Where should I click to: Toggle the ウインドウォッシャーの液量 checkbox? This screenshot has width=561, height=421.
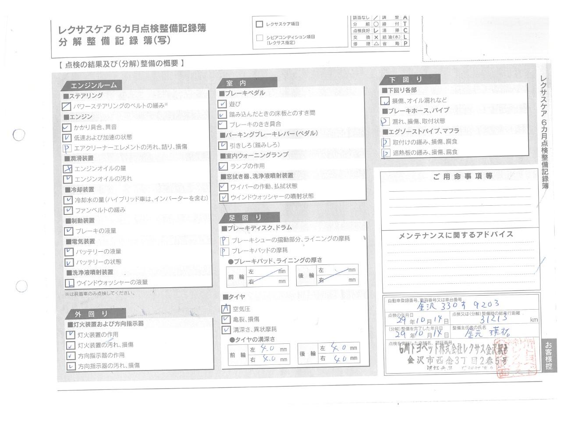(x=69, y=283)
